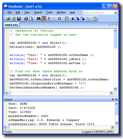Toggle the highlighted output window toolbar button
This screenshot has width=123, height=139.
pyautogui.click(x=44, y=18)
